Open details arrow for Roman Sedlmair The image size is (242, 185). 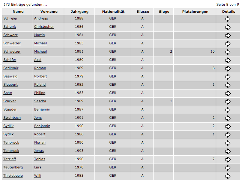tap(228, 68)
